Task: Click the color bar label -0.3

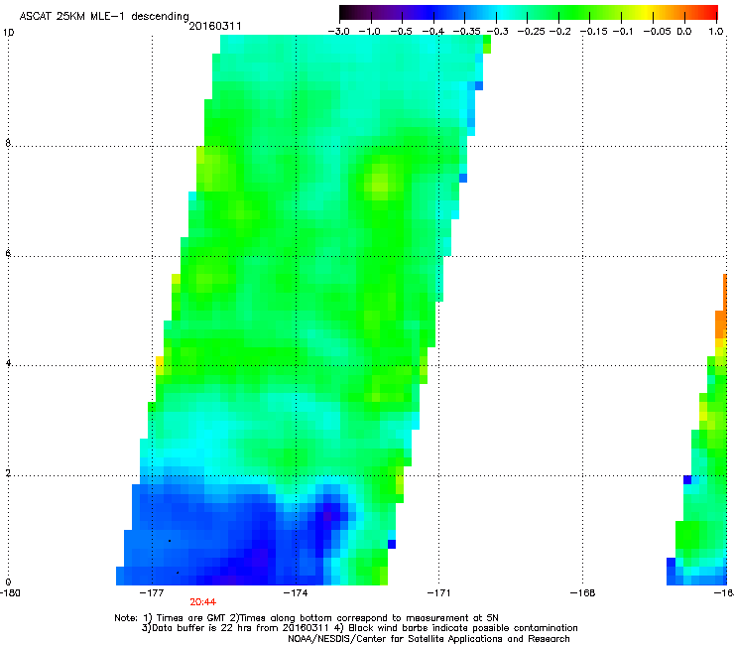Action: [497, 32]
